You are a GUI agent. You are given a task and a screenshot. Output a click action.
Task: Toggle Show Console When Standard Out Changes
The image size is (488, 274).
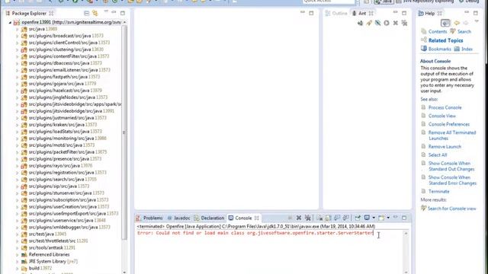(x=337, y=218)
